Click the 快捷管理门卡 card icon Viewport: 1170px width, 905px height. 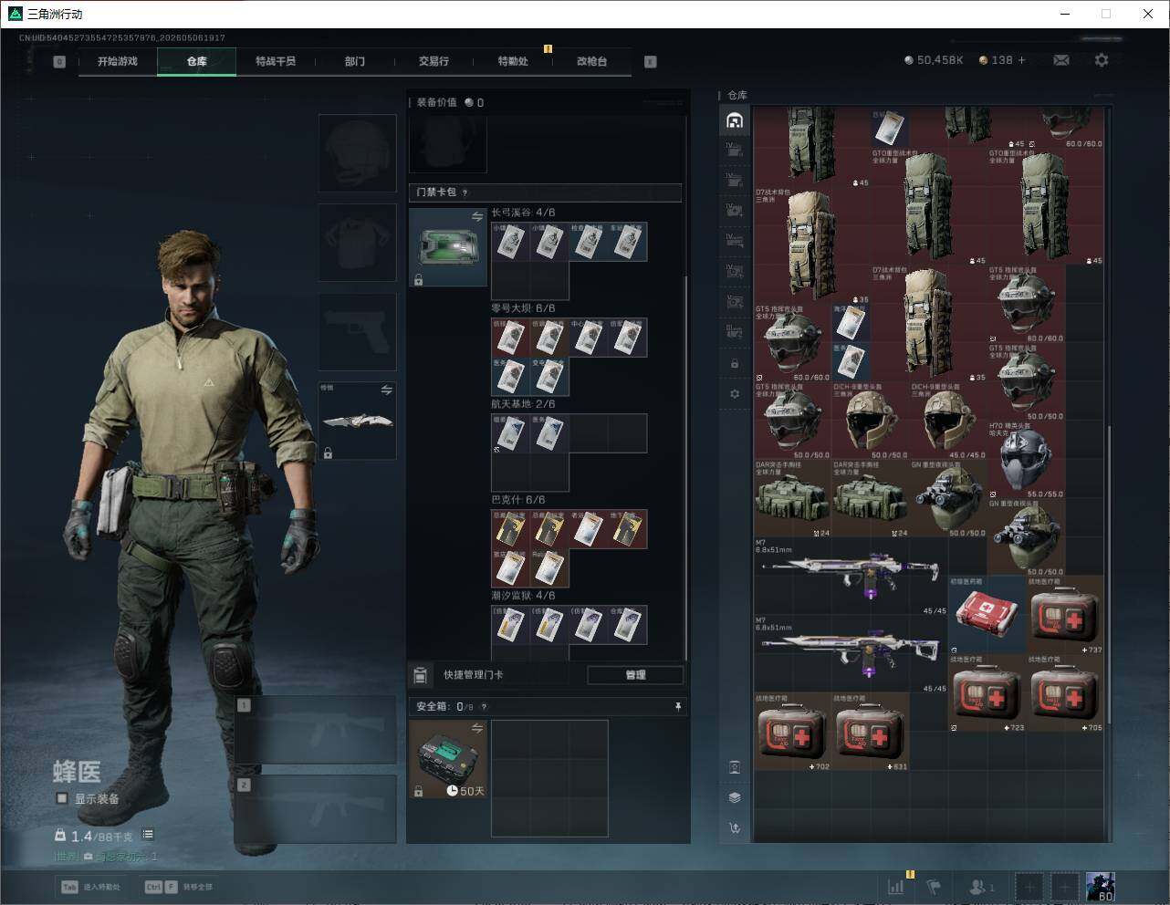tap(420, 675)
